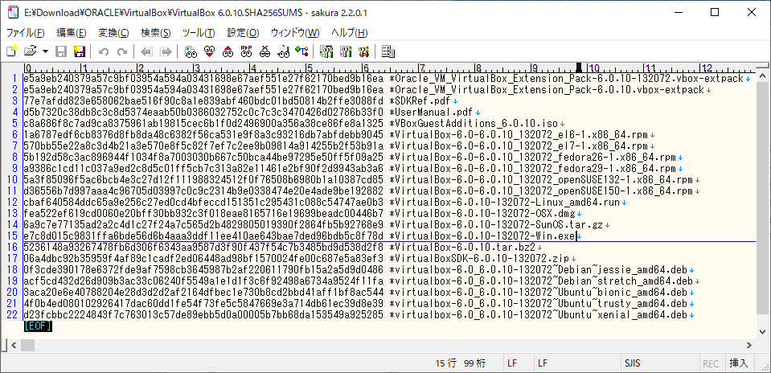The width and height of the screenshot is (771, 373).
Task: Click horizontal scrollbar left arrow
Action: click(14, 345)
